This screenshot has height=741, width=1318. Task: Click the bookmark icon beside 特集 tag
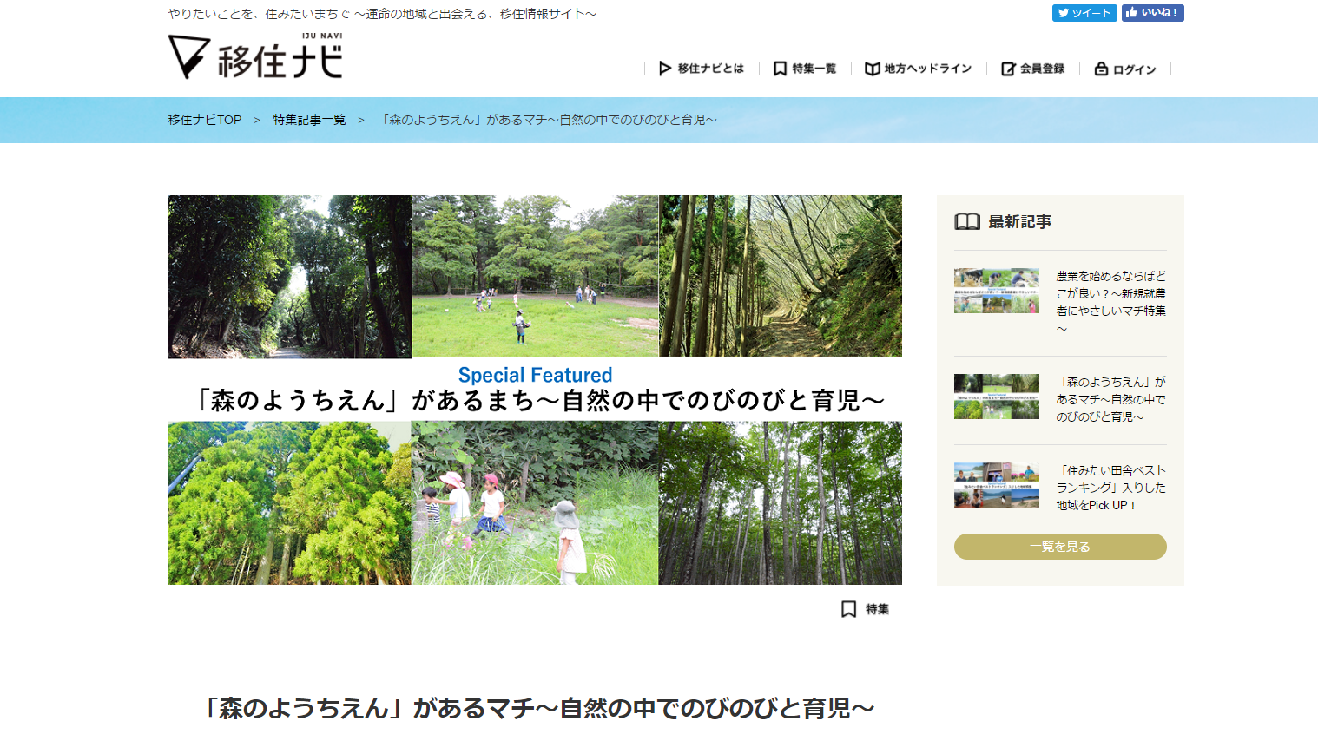coord(848,609)
